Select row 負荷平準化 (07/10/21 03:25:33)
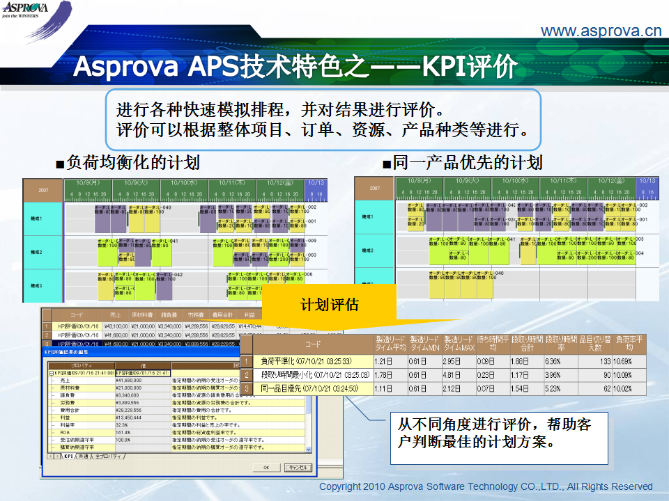 pyautogui.click(x=444, y=361)
